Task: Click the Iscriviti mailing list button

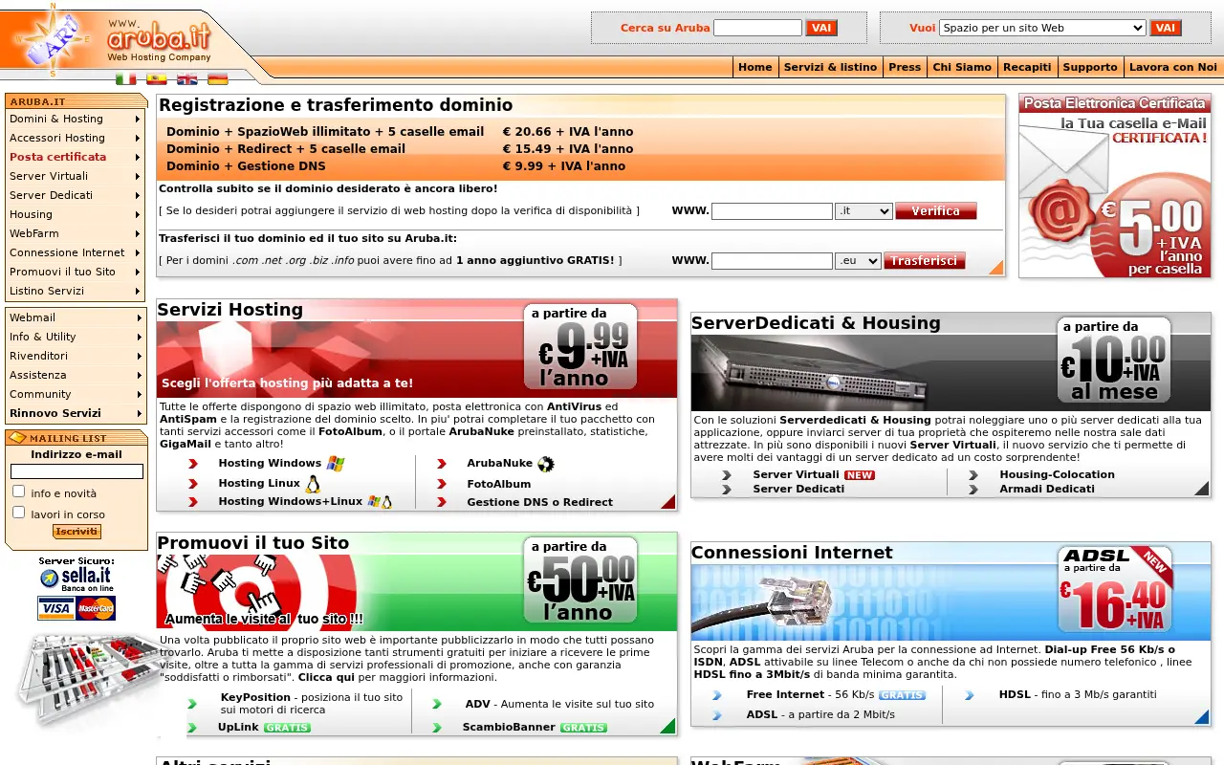Action: click(x=76, y=532)
